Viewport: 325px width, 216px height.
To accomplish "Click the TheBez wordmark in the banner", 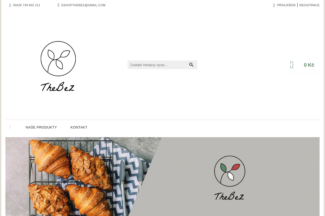I will 229,196.
